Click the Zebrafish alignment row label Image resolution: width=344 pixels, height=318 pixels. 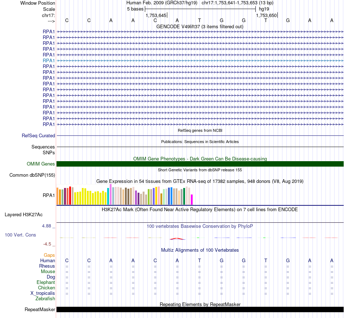click(45, 299)
